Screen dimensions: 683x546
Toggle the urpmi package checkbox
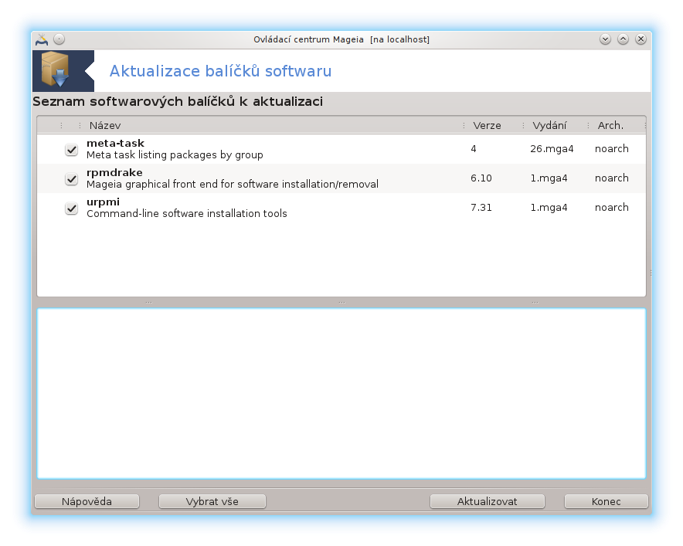71,208
